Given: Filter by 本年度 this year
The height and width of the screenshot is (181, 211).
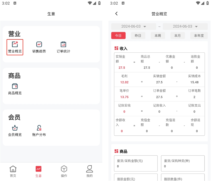Looking at the screenshot, I should (x=199, y=36).
